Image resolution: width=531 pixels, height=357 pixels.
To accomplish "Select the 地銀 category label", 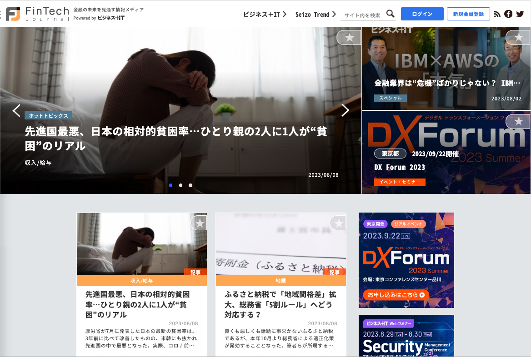I will (281, 281).
